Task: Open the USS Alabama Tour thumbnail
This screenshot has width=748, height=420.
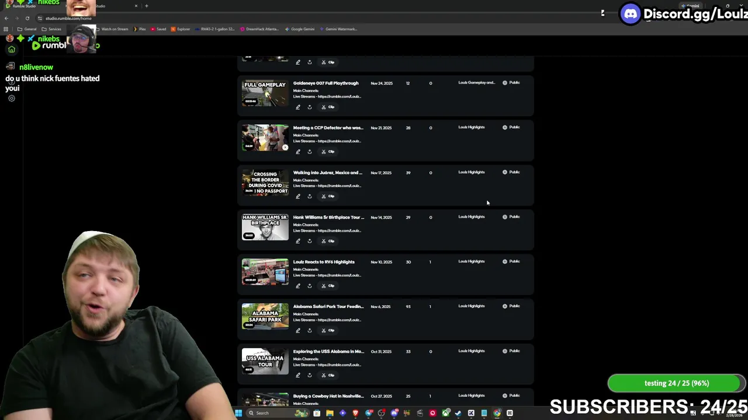Action: pos(265,361)
